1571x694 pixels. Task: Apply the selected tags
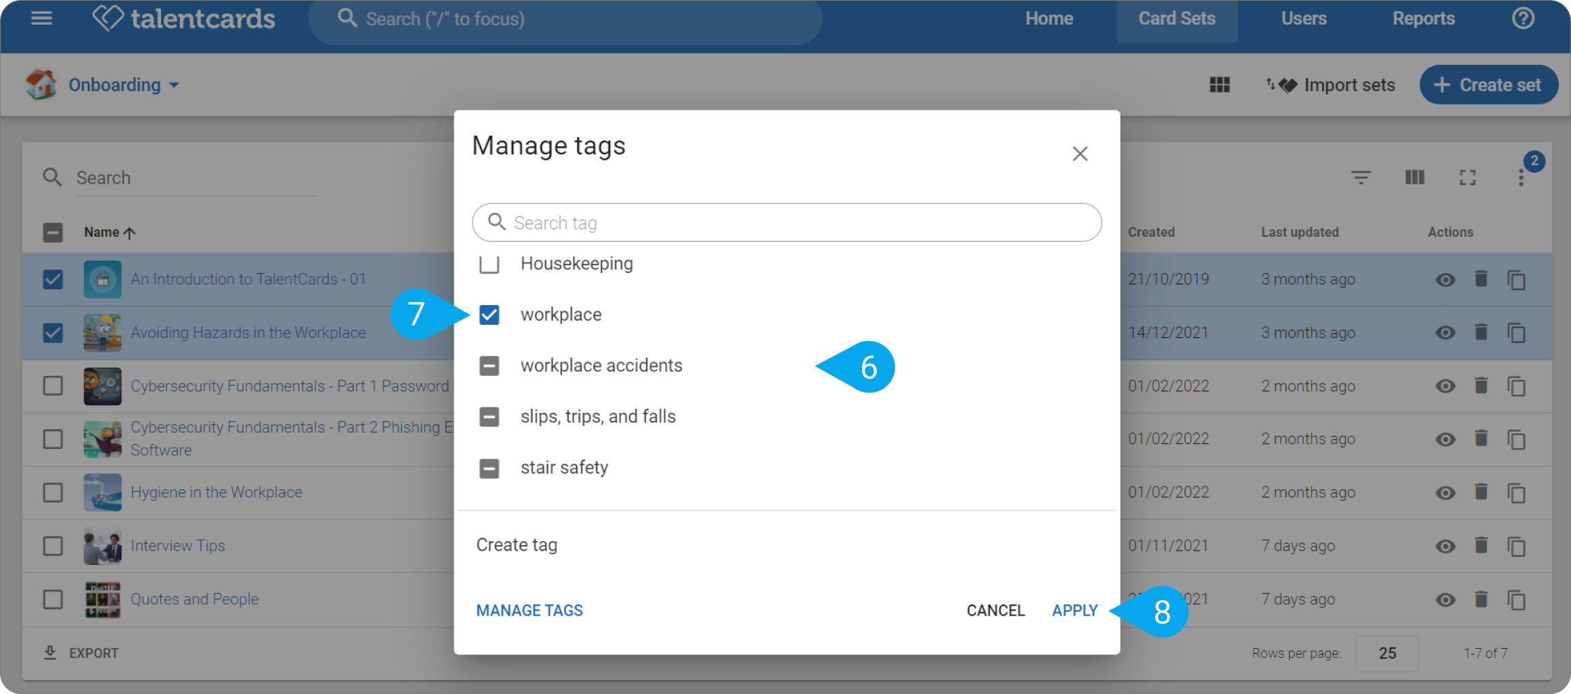(x=1075, y=611)
